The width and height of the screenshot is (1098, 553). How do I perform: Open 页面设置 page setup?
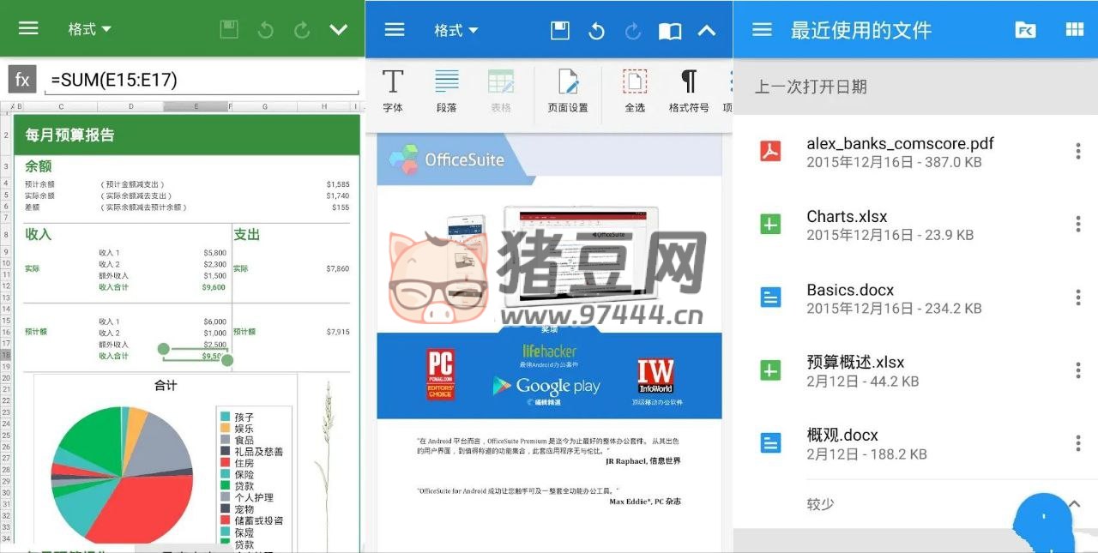coord(568,90)
